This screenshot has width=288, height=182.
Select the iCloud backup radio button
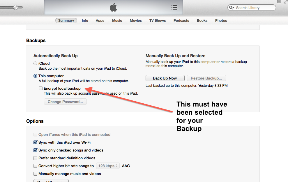[36, 63]
